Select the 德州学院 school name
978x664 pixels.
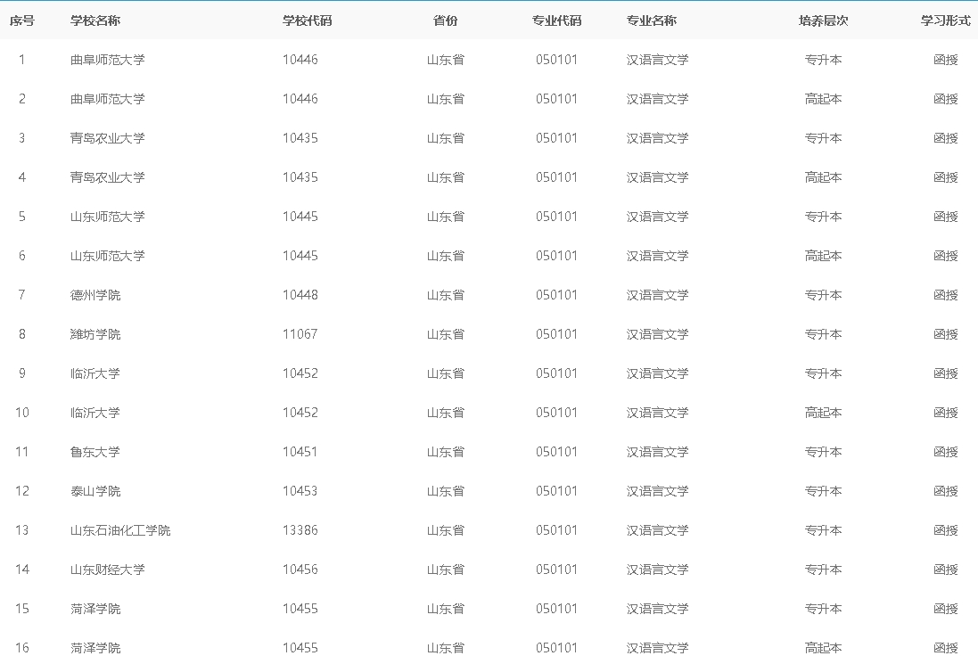click(x=95, y=295)
